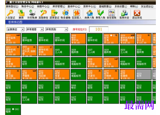Select vacant room tile 3025 三人间
The image size is (160, 115).
62,51
